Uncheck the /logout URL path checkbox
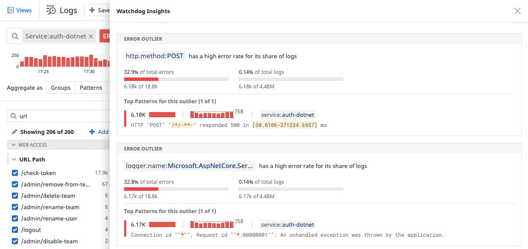 15,230
